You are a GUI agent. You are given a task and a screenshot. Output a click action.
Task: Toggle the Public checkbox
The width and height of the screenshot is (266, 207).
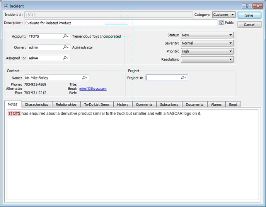(x=222, y=23)
